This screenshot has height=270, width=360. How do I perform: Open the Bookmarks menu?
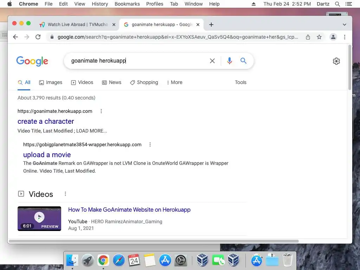pyautogui.click(x=127, y=4)
